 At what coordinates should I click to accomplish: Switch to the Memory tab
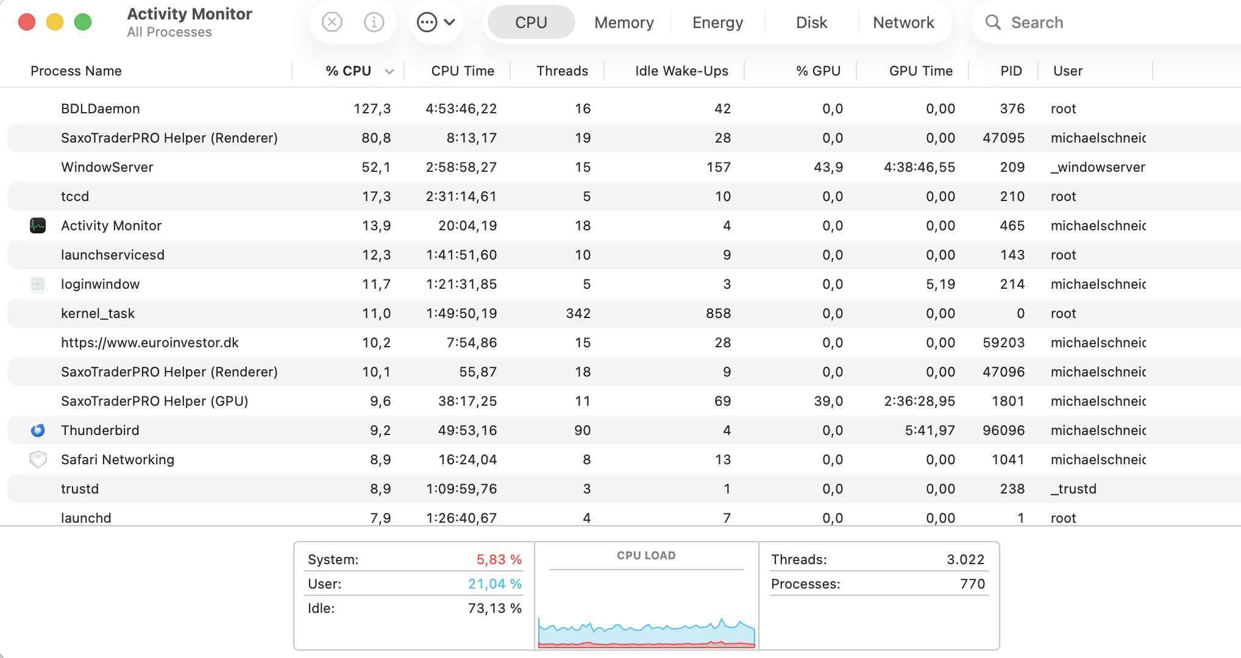(x=624, y=23)
